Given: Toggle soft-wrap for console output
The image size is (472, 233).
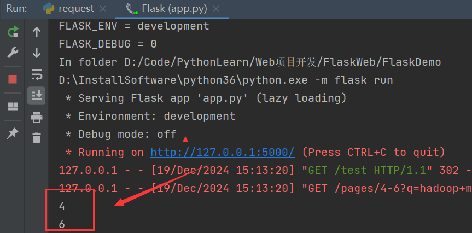Looking at the screenshot, I should coord(37,74).
